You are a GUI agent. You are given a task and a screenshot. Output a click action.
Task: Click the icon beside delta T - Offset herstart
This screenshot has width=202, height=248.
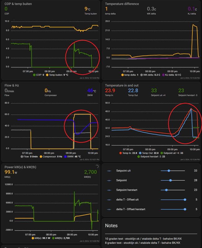click(109, 210)
